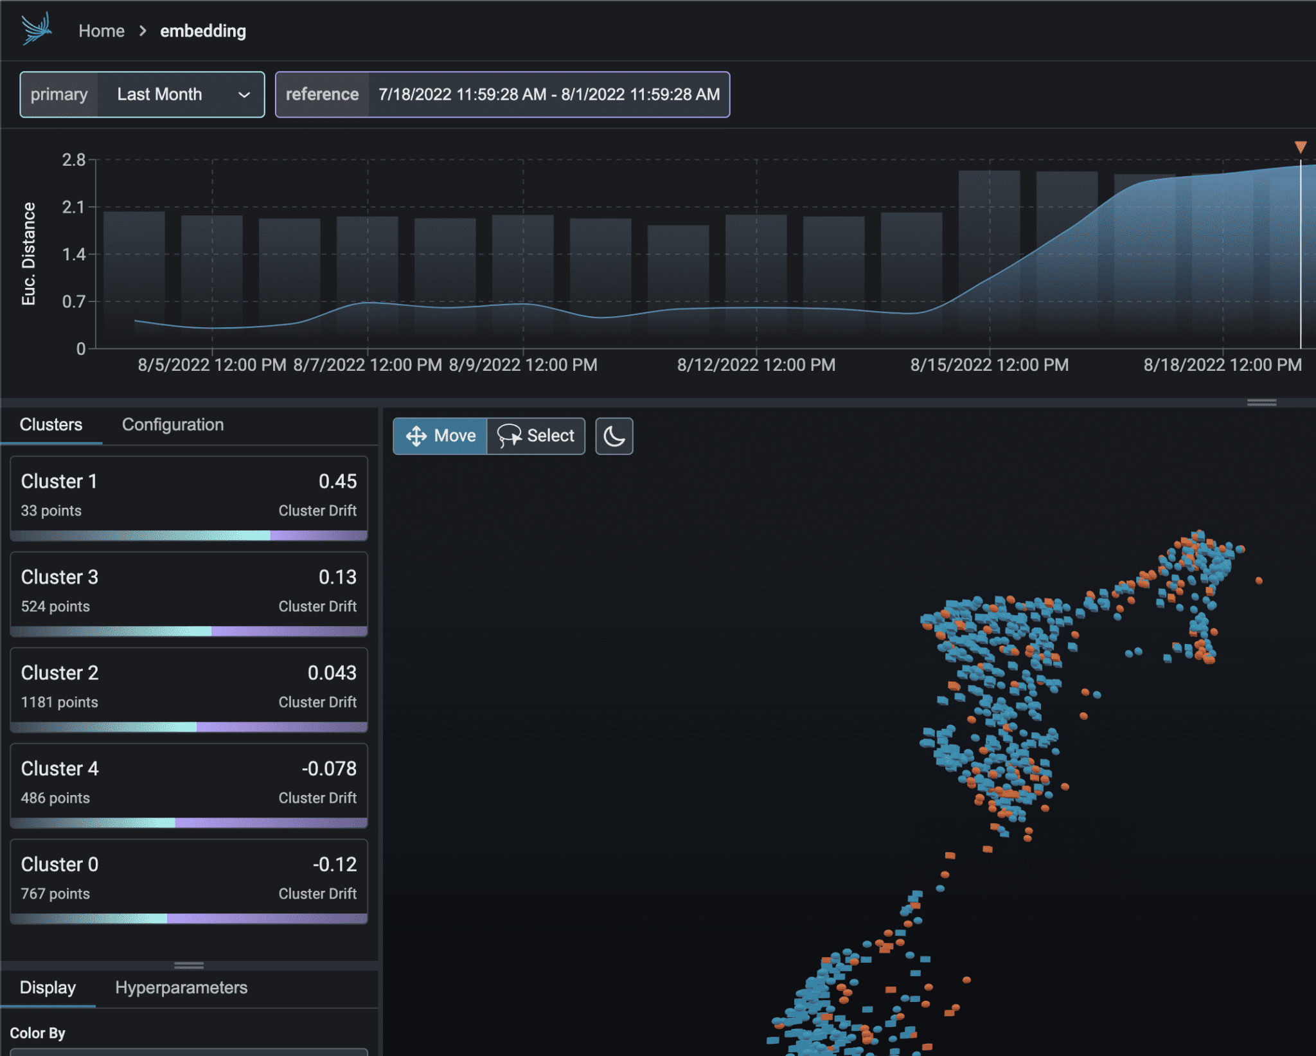Select the Clusters tab
Screen dimensions: 1316x1056
pyautogui.click(x=51, y=424)
